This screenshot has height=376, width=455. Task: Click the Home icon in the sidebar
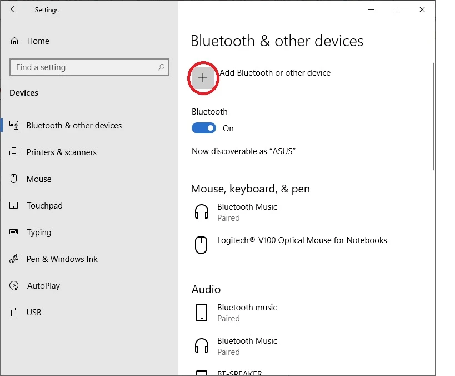[15, 41]
